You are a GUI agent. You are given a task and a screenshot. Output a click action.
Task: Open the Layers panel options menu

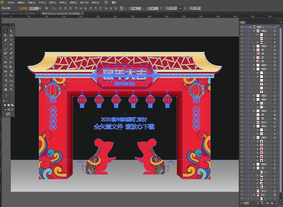click(280, 22)
